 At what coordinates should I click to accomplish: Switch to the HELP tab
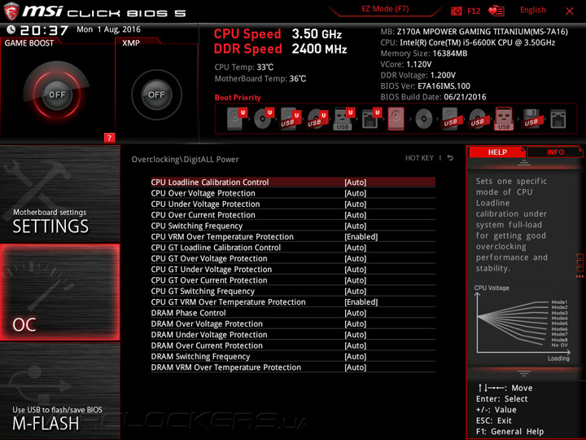497,152
